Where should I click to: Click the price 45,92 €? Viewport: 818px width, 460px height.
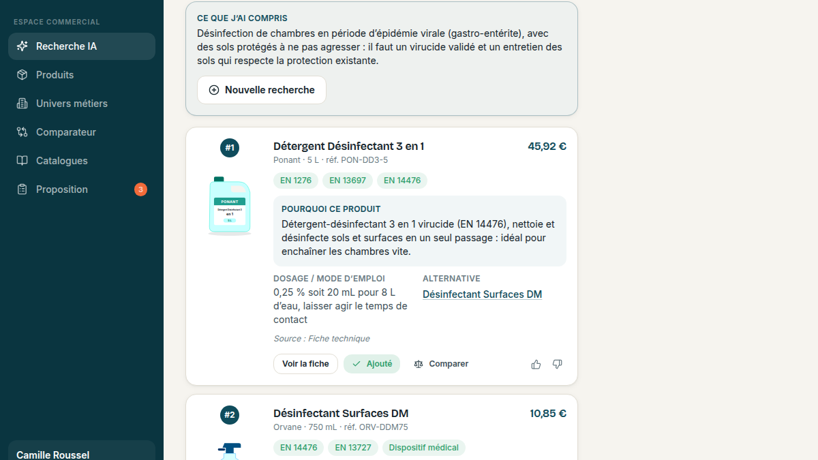pyautogui.click(x=547, y=146)
